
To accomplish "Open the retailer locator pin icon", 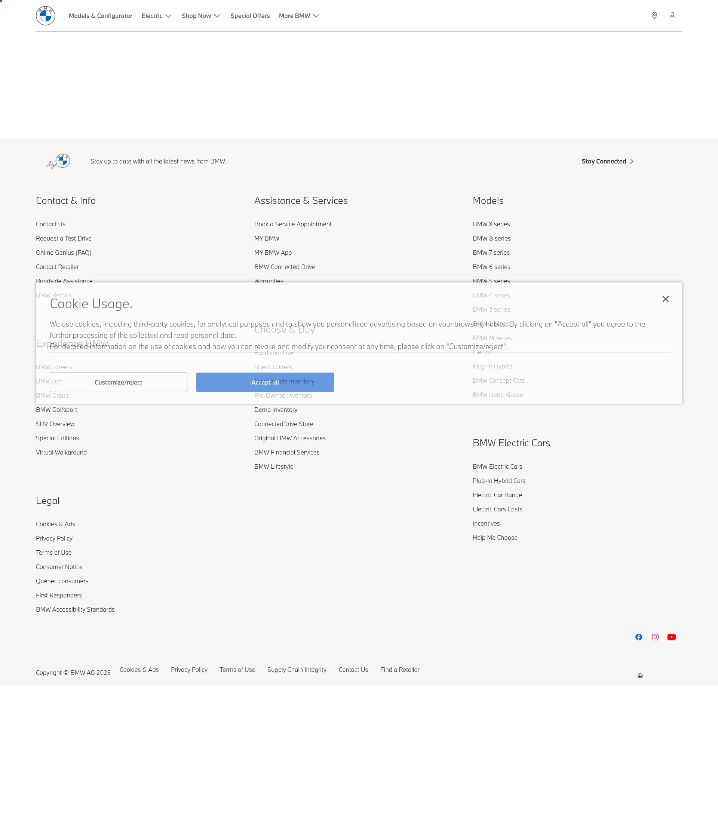I will (x=654, y=16).
